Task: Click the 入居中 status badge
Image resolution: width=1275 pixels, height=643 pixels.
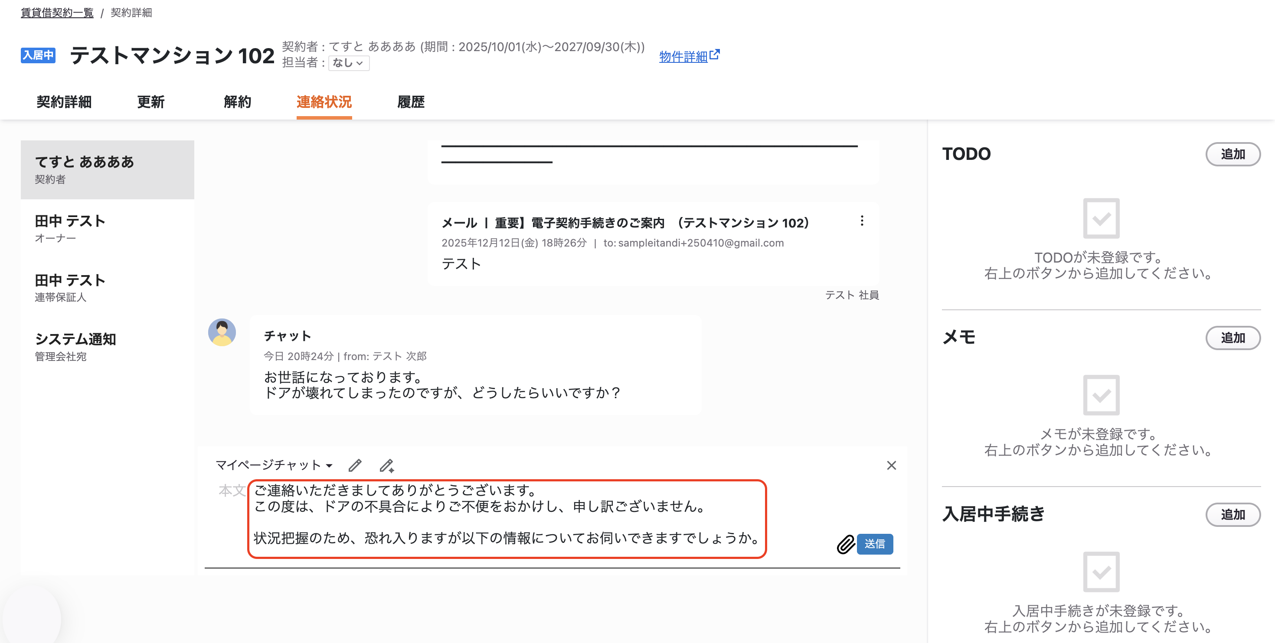Action: point(38,55)
